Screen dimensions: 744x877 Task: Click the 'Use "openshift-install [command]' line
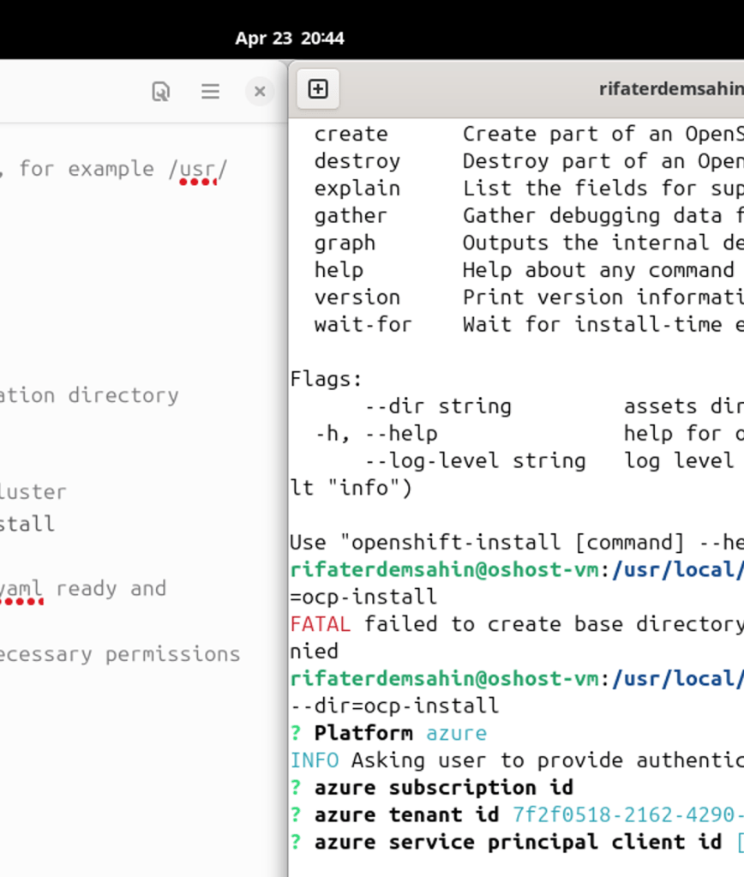(517, 543)
